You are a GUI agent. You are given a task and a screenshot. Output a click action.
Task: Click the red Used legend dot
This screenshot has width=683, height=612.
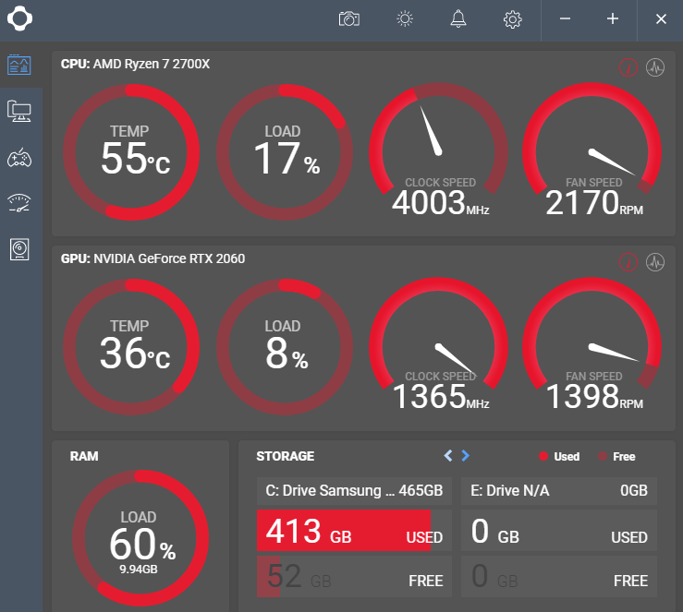pos(543,456)
